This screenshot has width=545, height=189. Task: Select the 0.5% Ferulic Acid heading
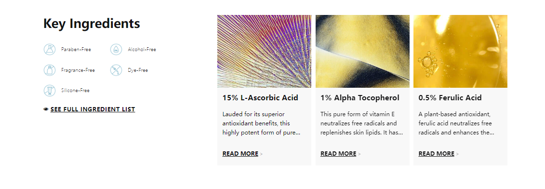450,98
